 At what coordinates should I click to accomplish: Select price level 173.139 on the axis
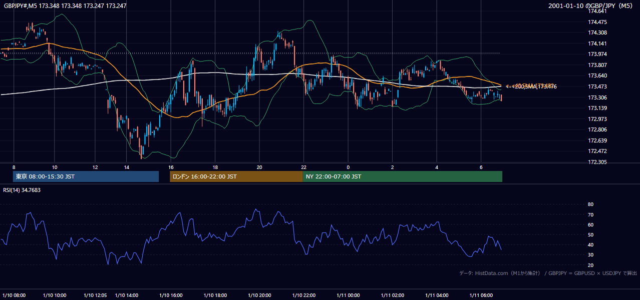click(x=597, y=108)
